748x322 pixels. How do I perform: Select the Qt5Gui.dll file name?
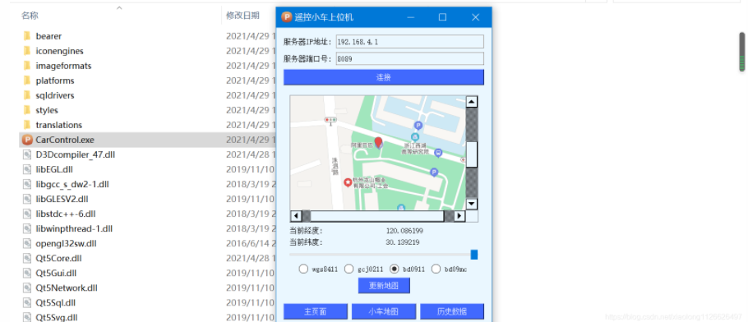point(56,273)
